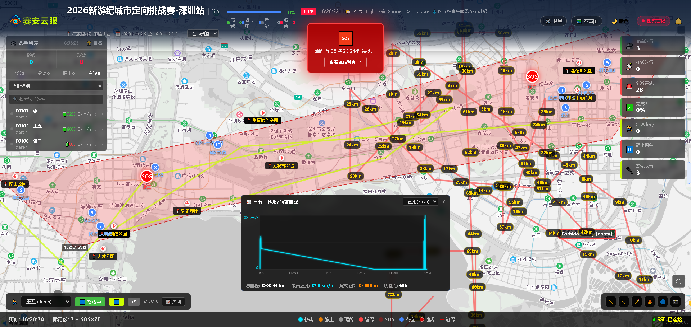Toggle the 动态直播 live broadcast mode
This screenshot has width=691, height=327.
point(653,21)
